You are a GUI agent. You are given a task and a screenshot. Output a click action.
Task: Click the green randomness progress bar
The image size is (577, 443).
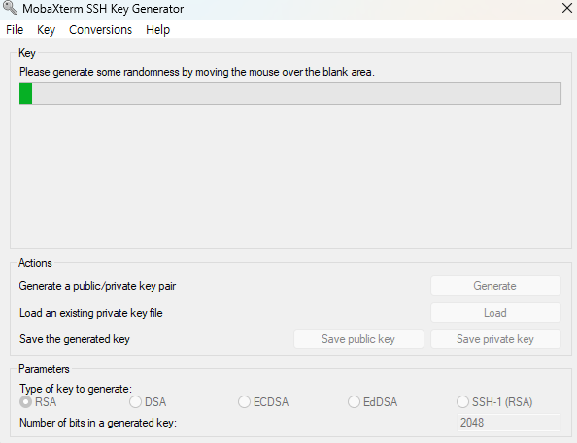[x=290, y=94]
